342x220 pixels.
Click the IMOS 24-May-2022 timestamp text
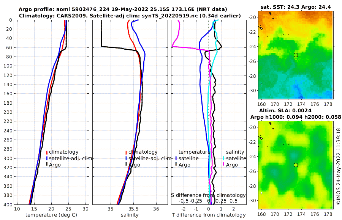tap(338, 166)
